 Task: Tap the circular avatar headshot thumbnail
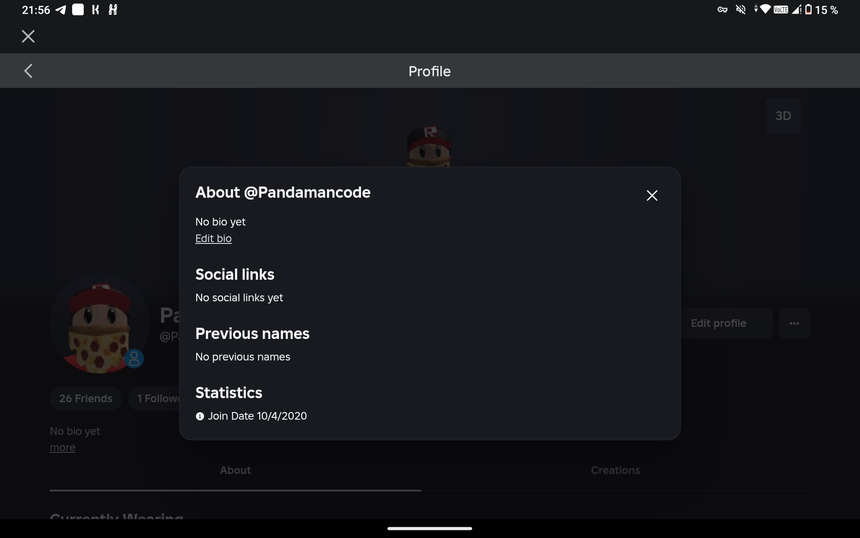(x=99, y=323)
